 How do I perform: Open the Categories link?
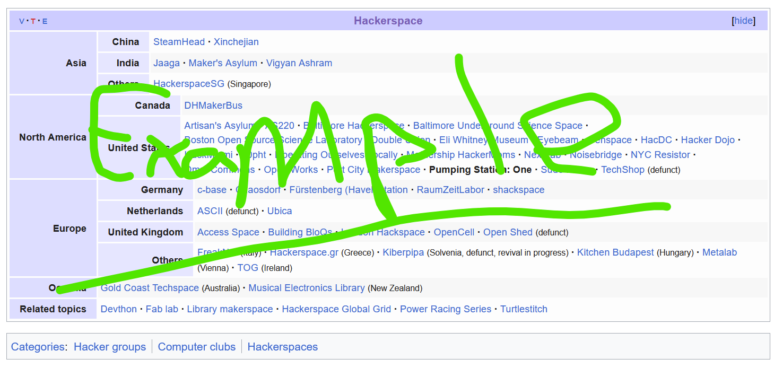click(x=38, y=347)
